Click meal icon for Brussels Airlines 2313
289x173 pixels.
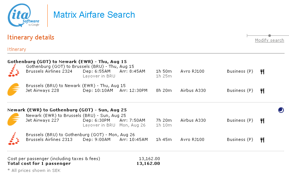coord(262,140)
